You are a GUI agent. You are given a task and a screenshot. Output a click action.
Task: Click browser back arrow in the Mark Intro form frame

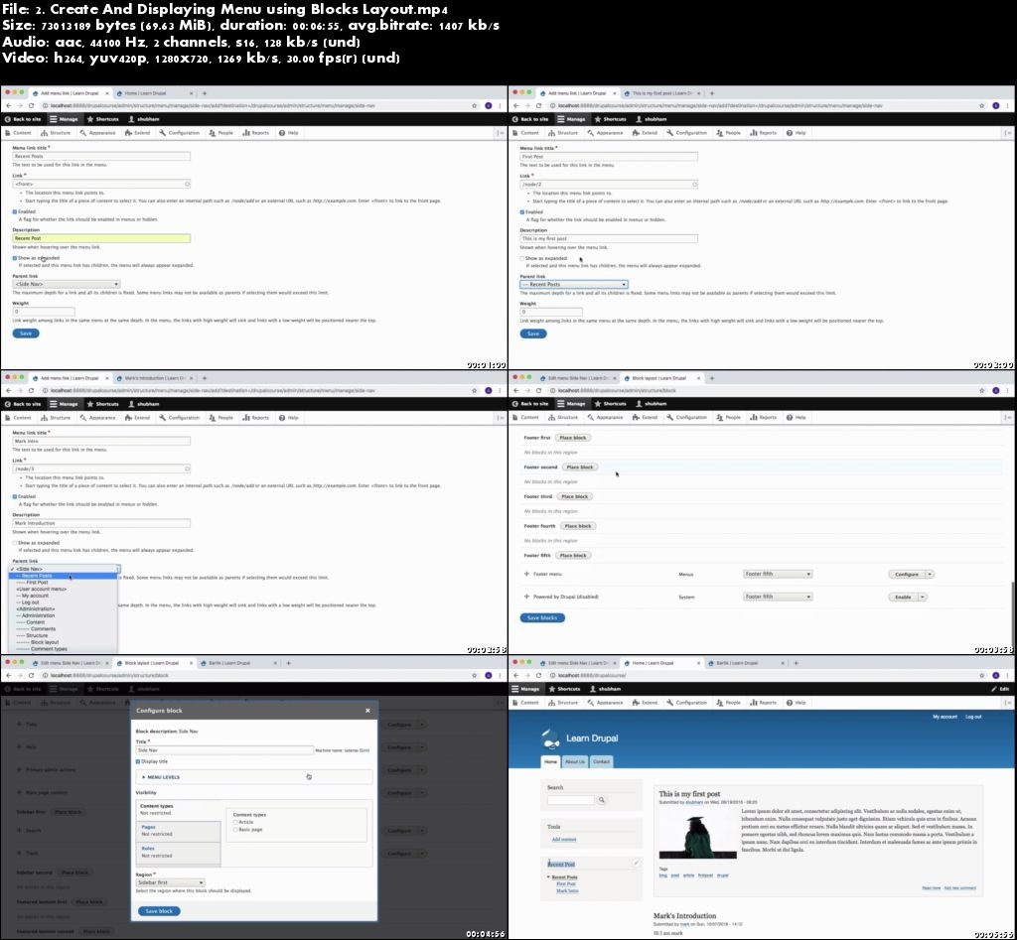8,390
